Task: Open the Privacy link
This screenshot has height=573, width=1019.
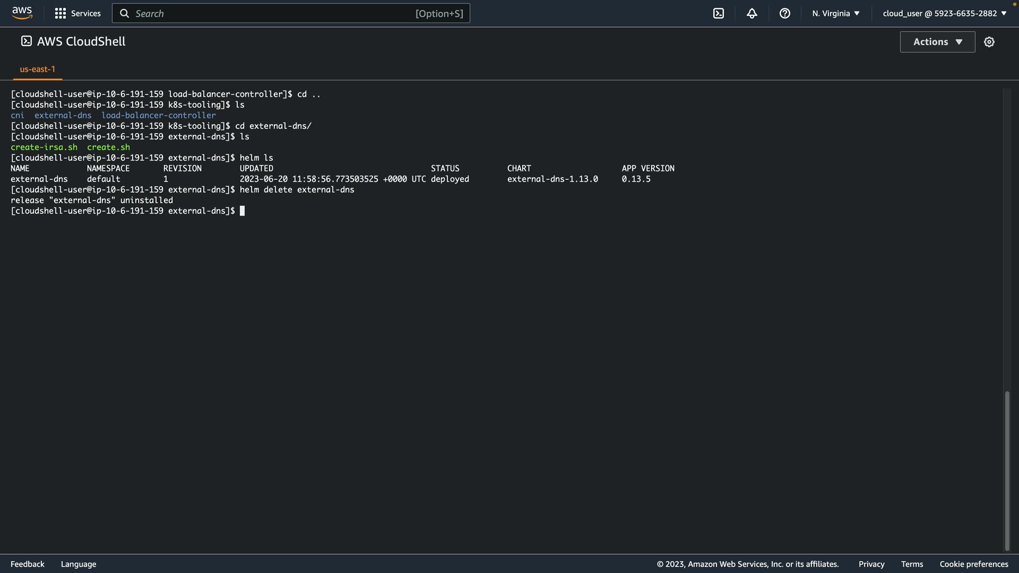Action: point(871,564)
